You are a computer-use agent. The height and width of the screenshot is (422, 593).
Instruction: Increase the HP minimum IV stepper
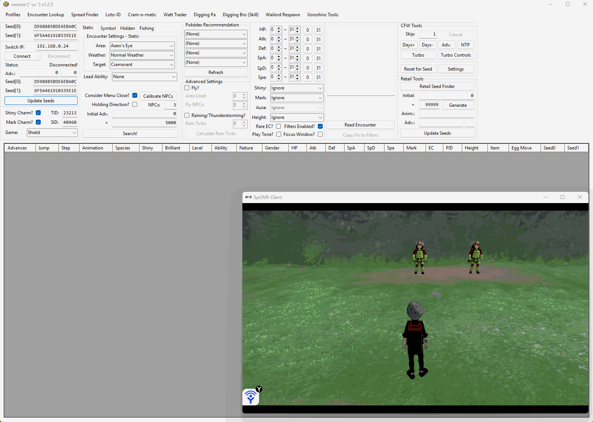279,28
